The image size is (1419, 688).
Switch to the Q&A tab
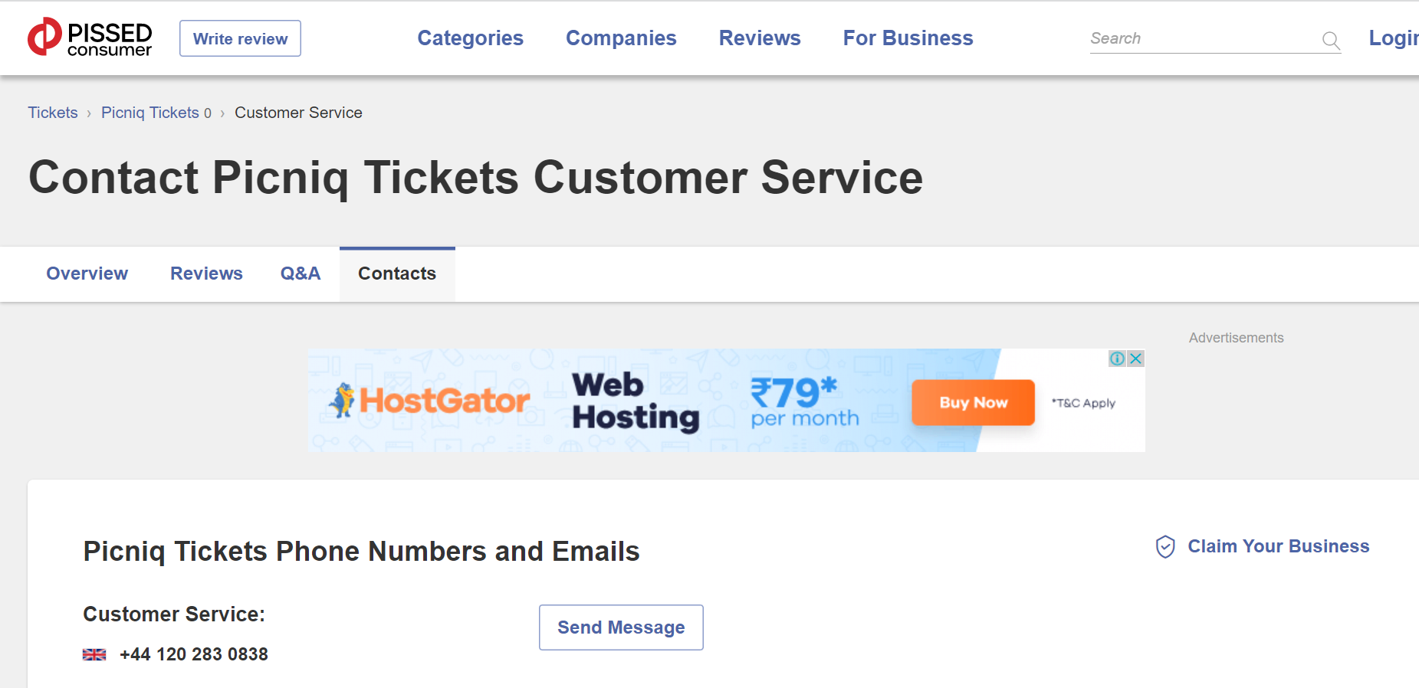(301, 274)
